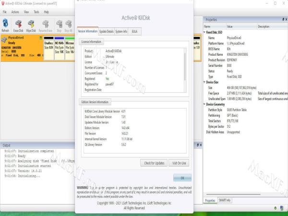Click the 'Qt Library Version' row
This screenshot has height=216, width=288.
point(135,144)
